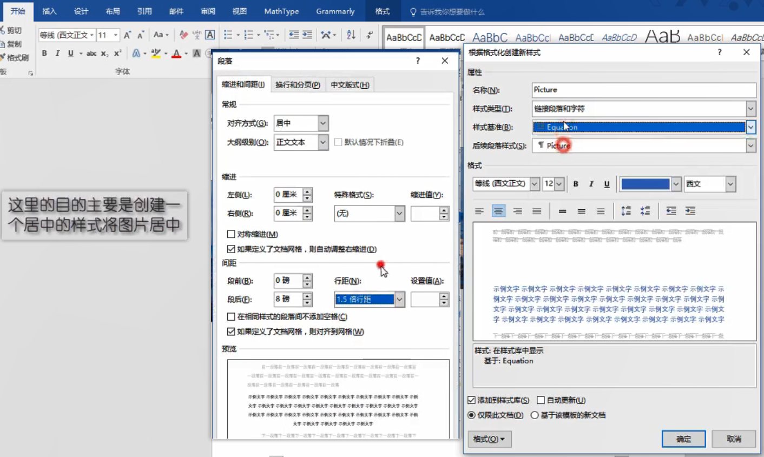The width and height of the screenshot is (764, 457).
Task: Open 样式基准 dropdown arrow
Action: click(750, 127)
